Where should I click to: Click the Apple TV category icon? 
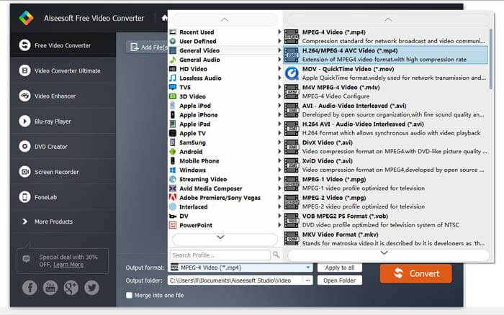(173, 133)
